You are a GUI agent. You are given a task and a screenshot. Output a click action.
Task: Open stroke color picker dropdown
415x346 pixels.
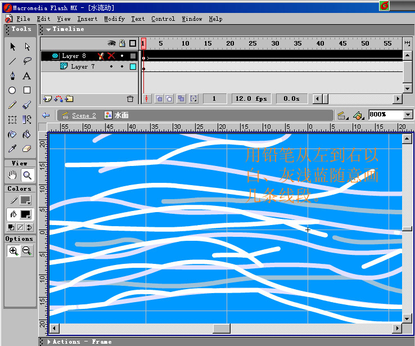26,200
